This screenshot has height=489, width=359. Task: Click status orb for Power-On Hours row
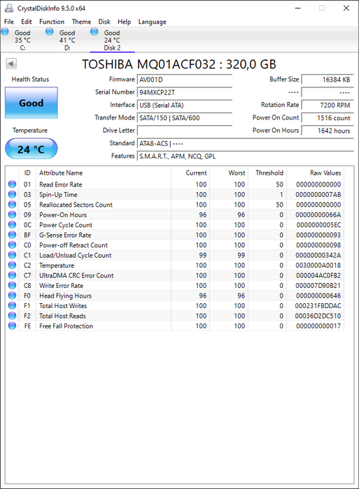[12, 214]
